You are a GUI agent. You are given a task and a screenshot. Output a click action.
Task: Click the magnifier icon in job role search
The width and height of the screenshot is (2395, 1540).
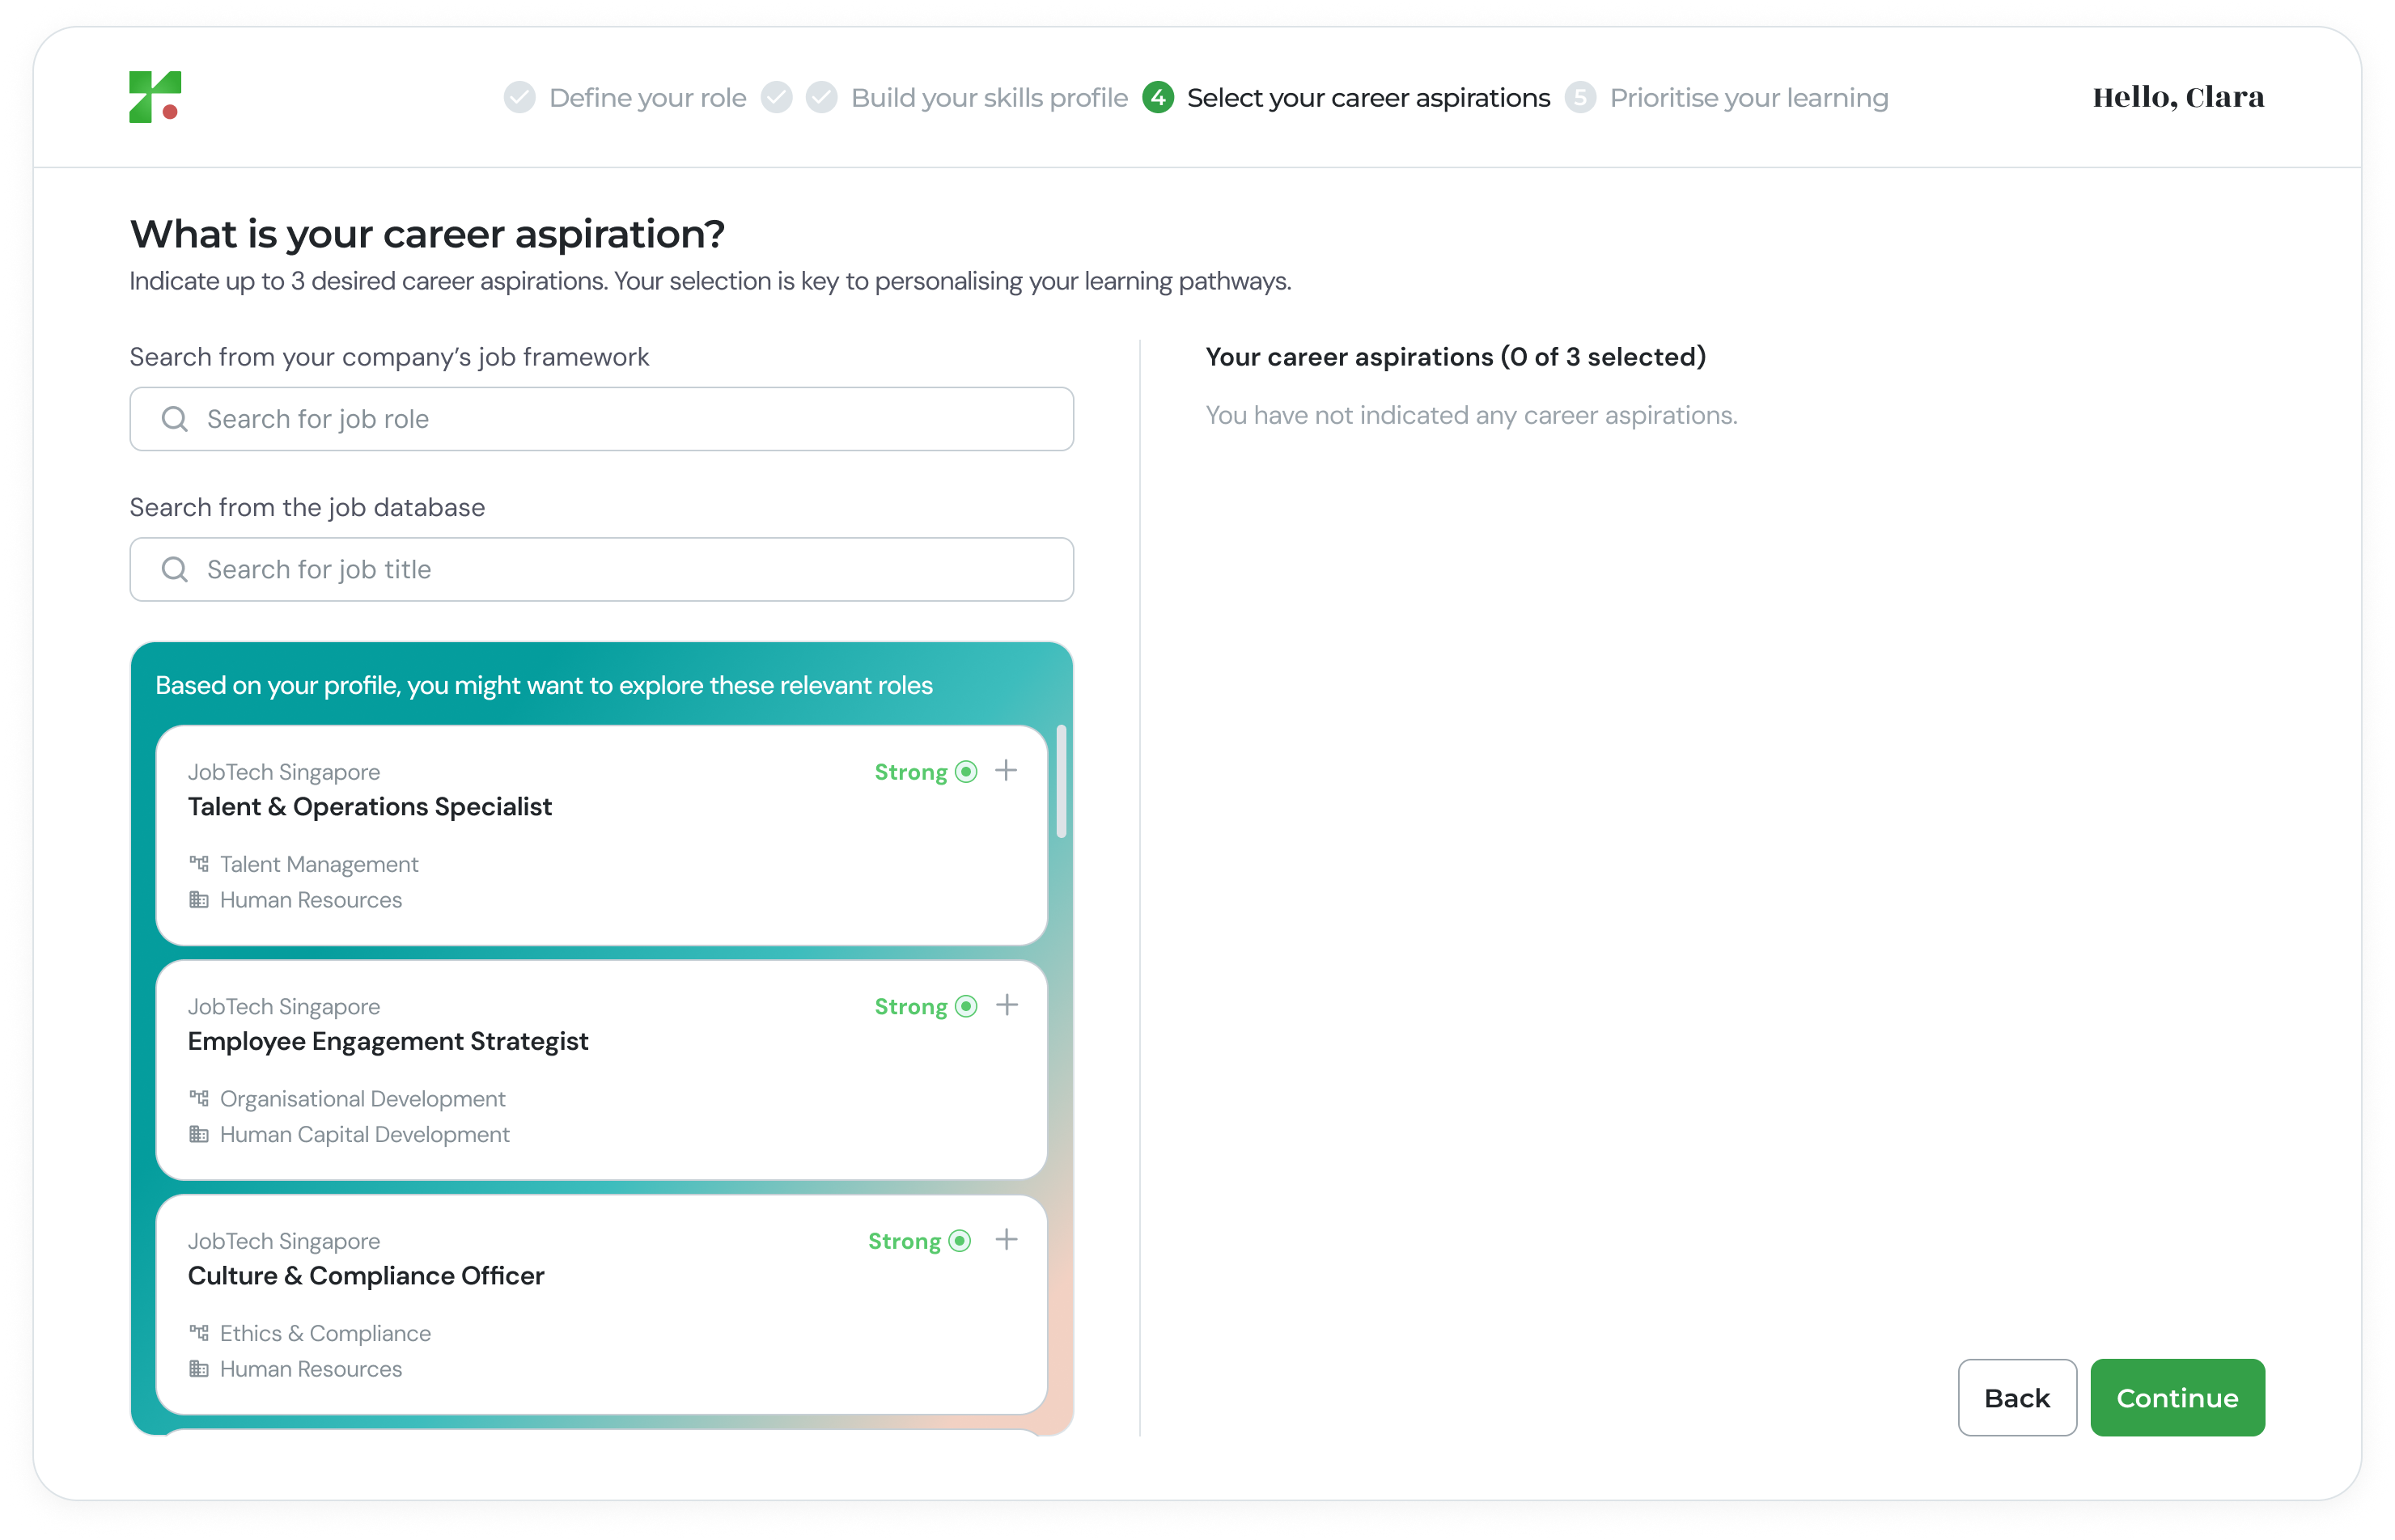175,419
